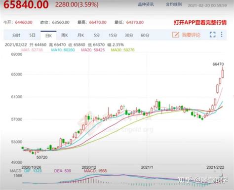This screenshot has width=234, height=190.
Task: Click the MA5 62738 legend label
Action: [32, 50]
